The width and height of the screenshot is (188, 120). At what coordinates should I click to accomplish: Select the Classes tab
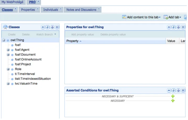(x=7, y=10)
